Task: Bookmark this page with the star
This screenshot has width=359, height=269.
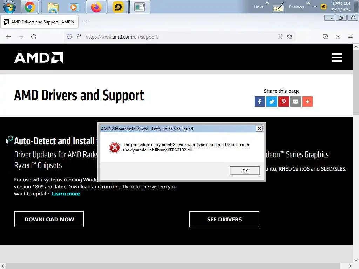Action: click(x=290, y=36)
